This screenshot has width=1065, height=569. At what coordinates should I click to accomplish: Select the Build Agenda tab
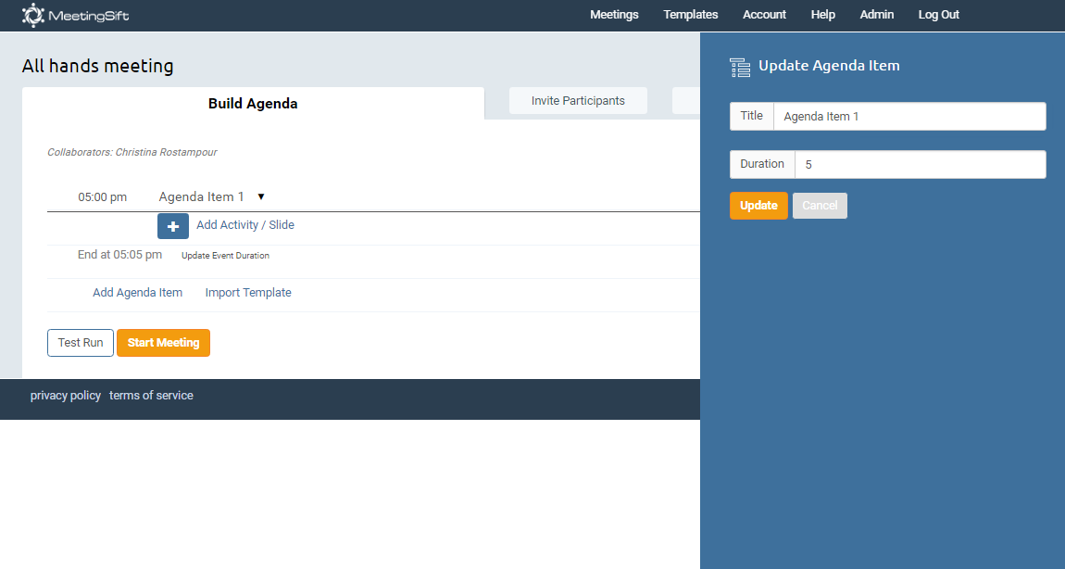[x=253, y=104]
